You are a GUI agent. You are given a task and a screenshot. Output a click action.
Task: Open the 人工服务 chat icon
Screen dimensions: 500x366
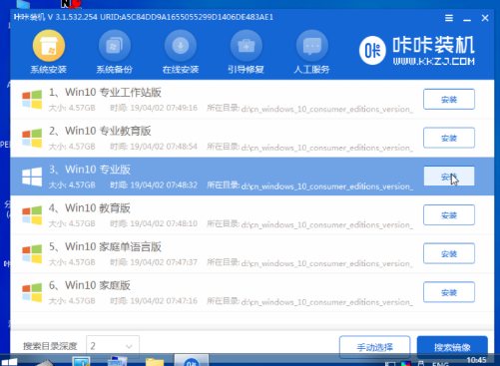(312, 46)
